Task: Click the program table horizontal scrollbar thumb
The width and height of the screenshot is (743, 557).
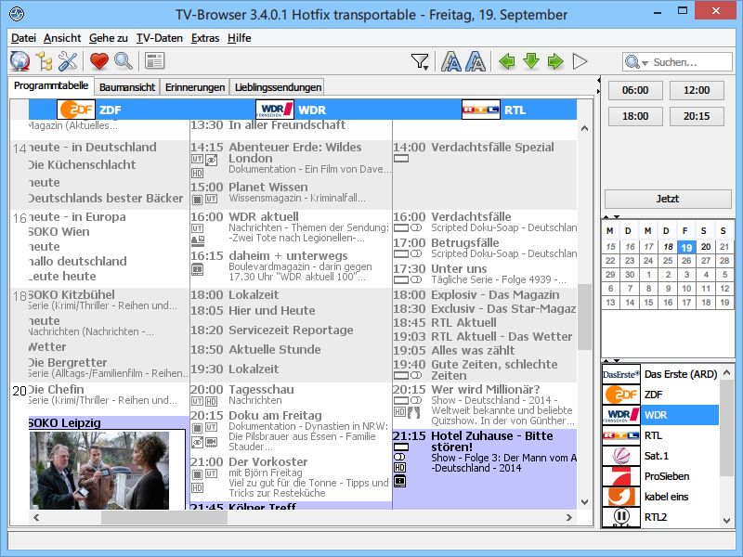Action: pos(164,518)
